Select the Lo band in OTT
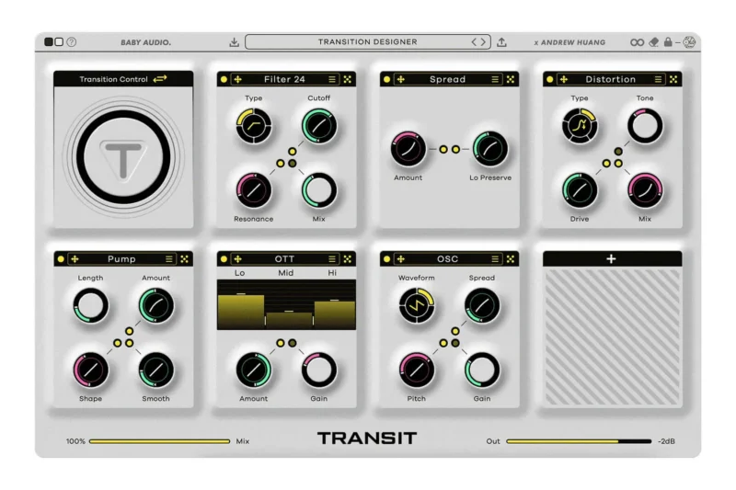 pos(240,272)
